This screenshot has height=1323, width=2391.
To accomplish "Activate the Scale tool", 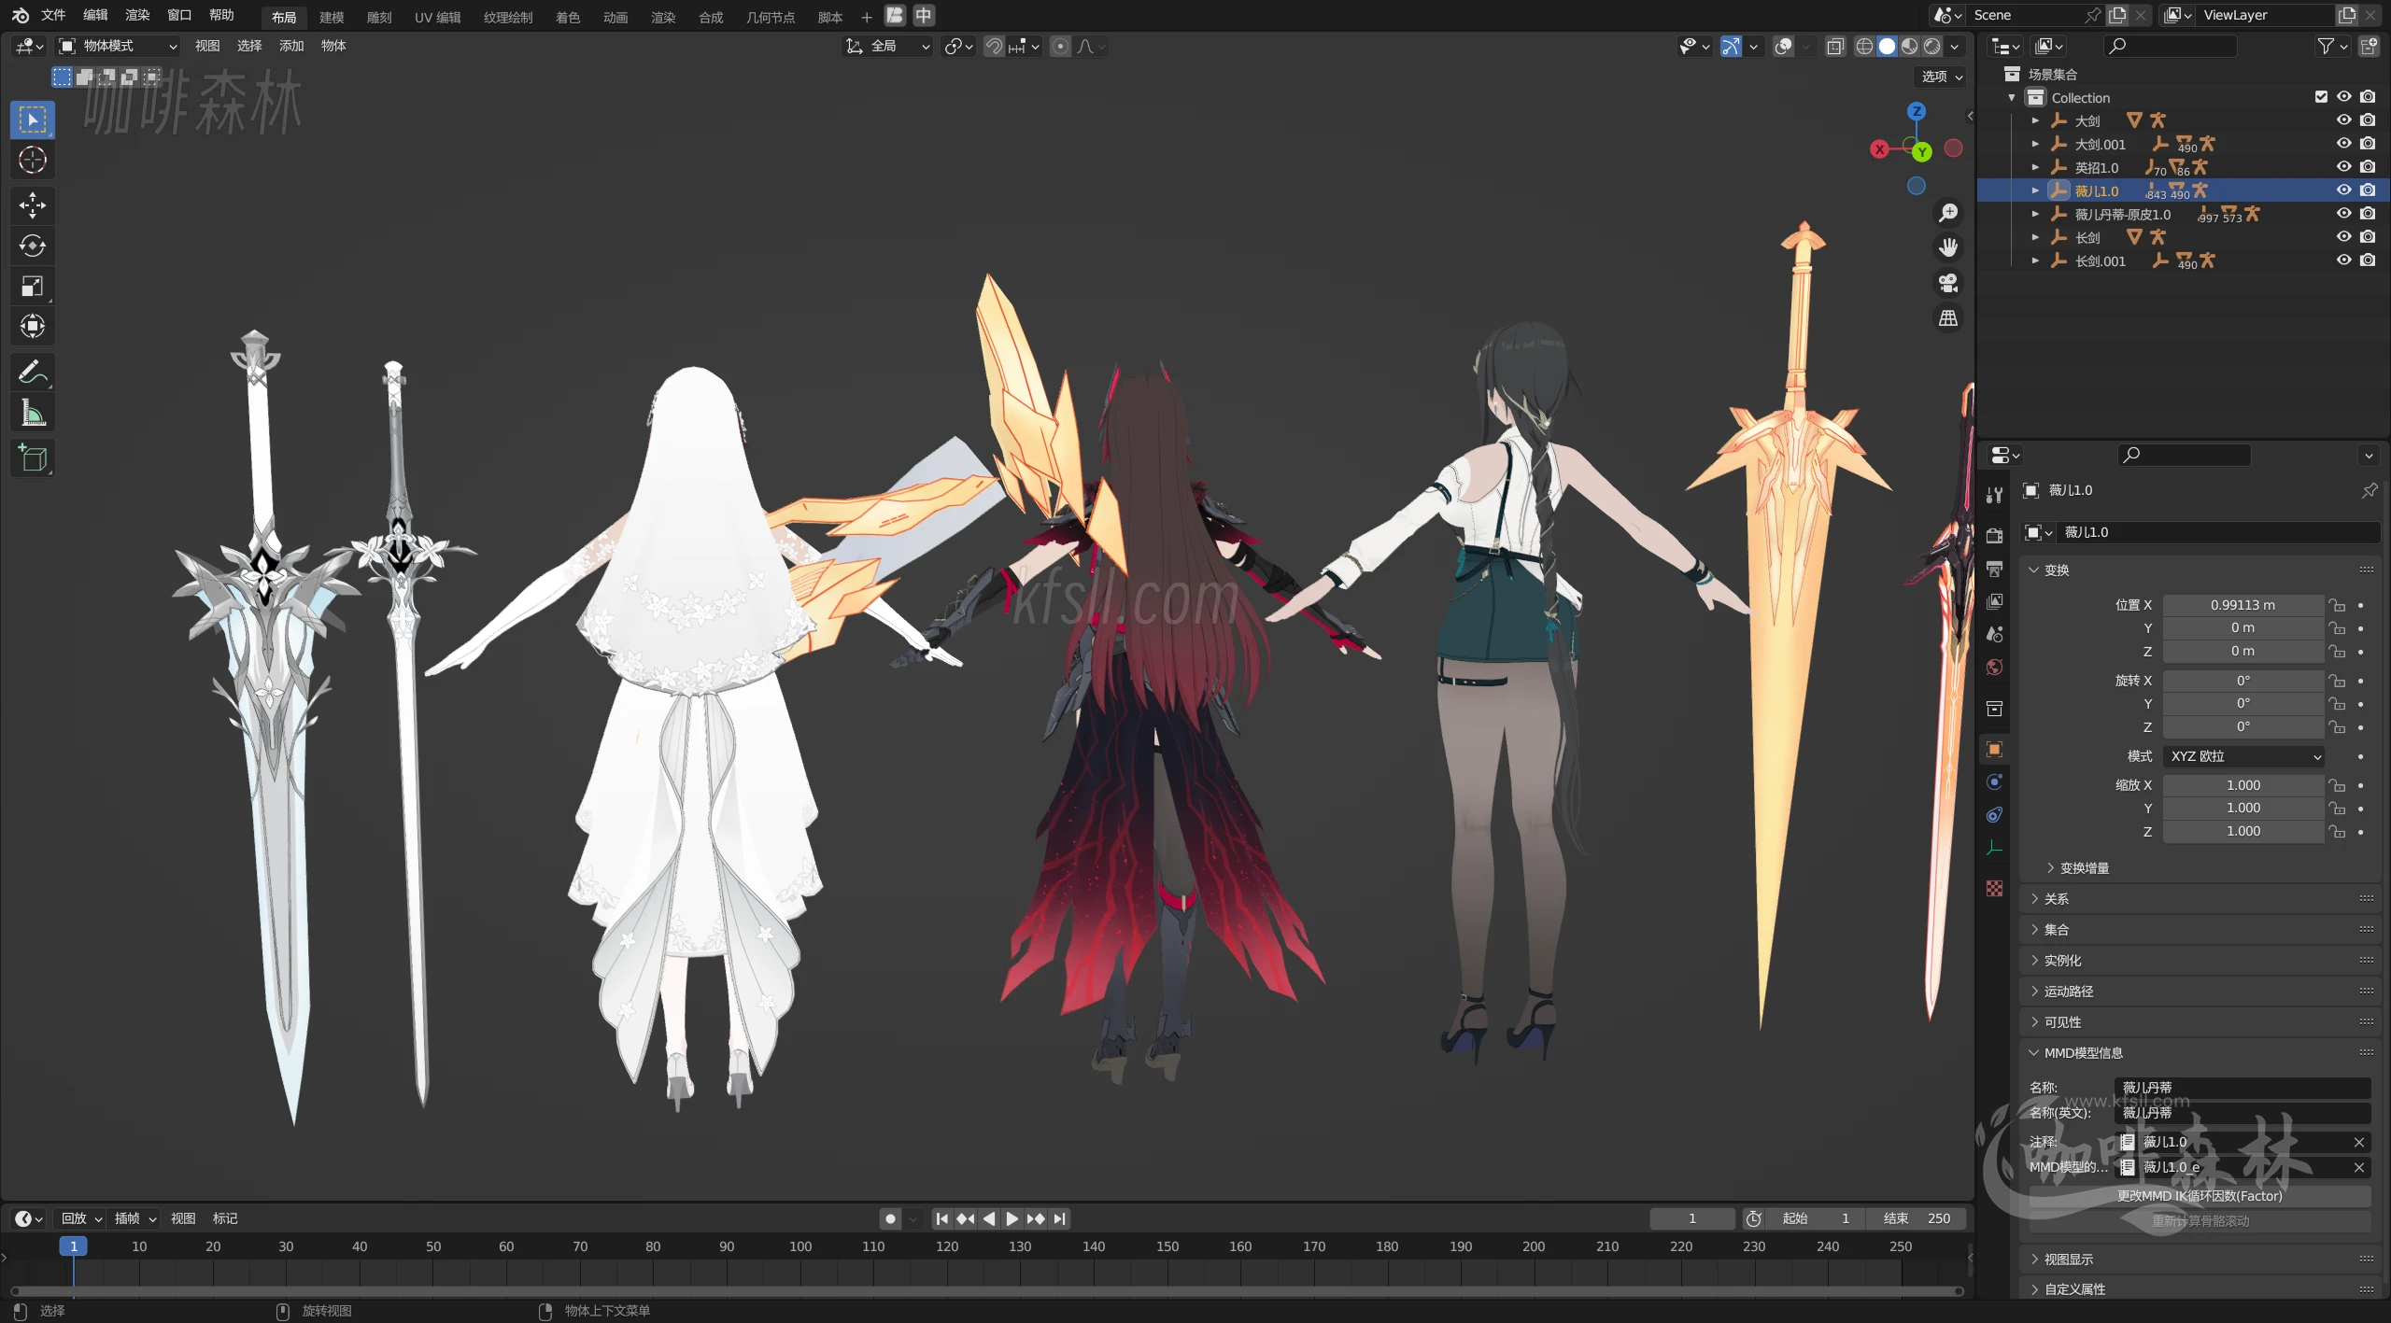I will pos(33,286).
